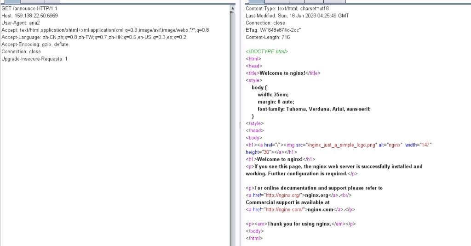Click the green DOCTYPE html declaration
Viewport: 471px width, 246px height.
point(267,52)
